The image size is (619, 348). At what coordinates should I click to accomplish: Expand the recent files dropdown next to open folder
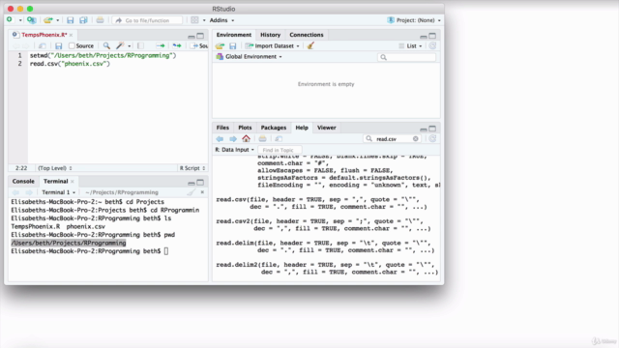[x=58, y=20]
